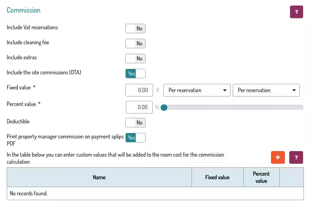Click the No records found row

tap(155, 193)
